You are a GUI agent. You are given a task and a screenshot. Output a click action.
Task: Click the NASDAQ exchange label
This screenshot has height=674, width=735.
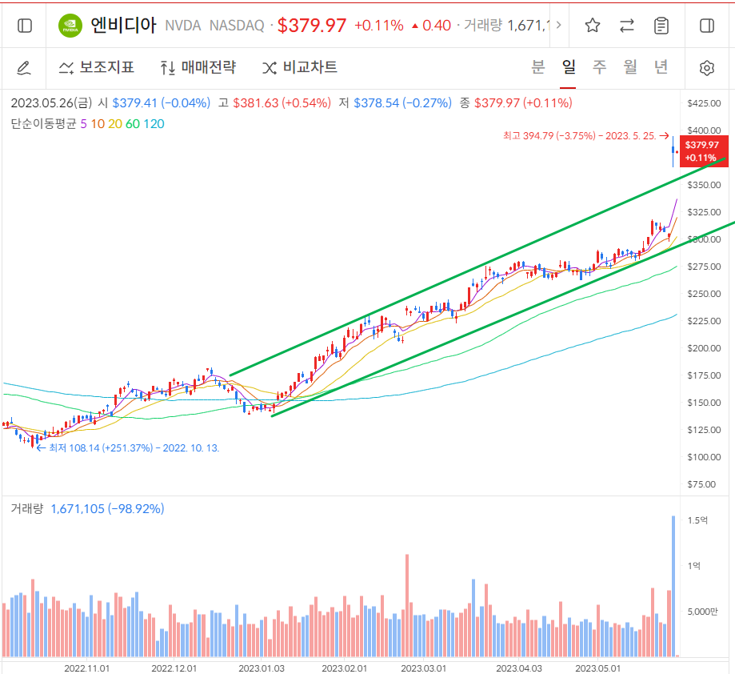click(237, 26)
